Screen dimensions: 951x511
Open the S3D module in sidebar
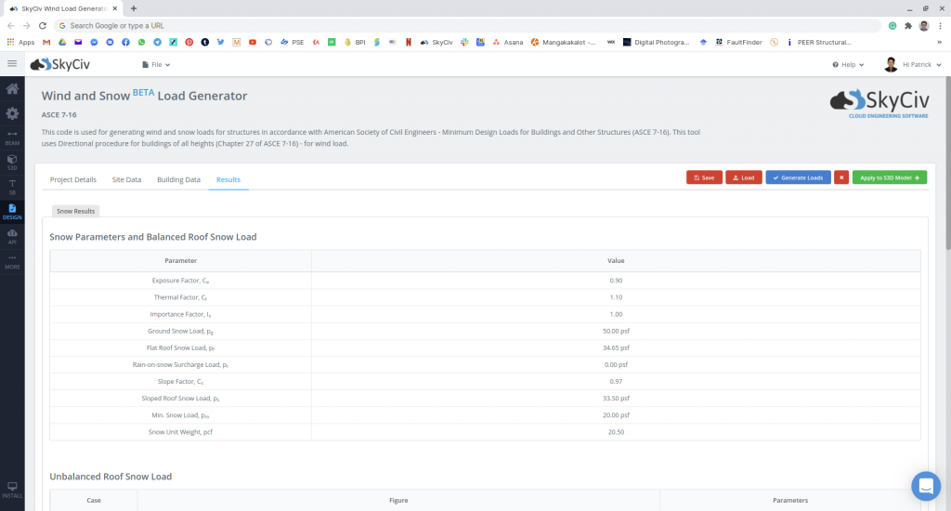12,162
